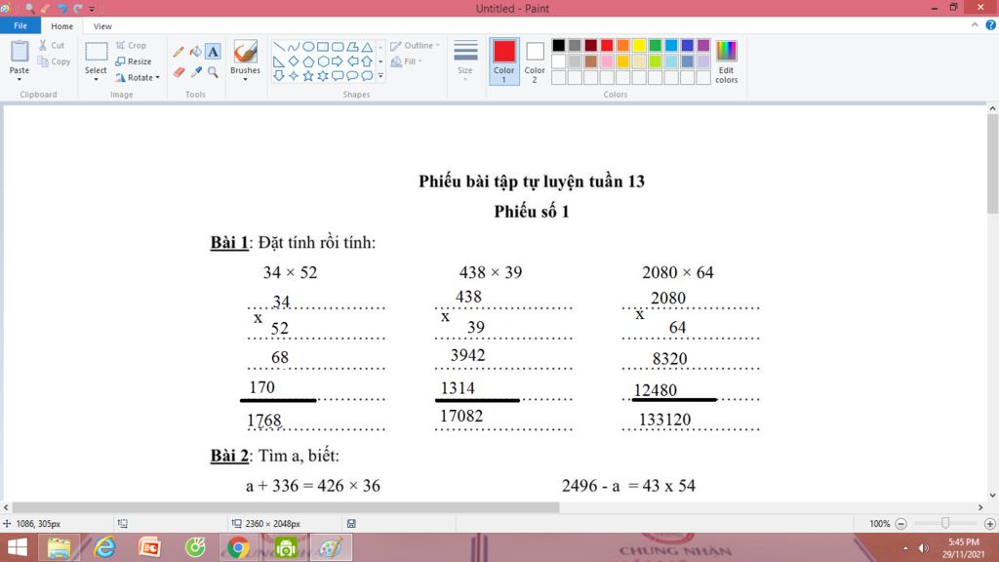Open the Windows Start button
Screen dimensions: 999x562
point(18,547)
